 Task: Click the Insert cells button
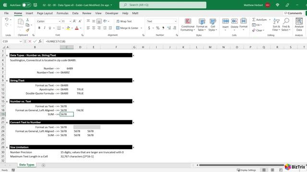pyautogui.click(x=225, y=24)
